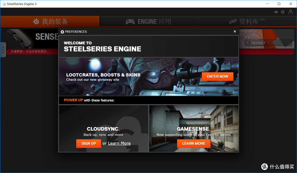
Task: Open the announcements megaphone icon
Action: pos(276,12)
